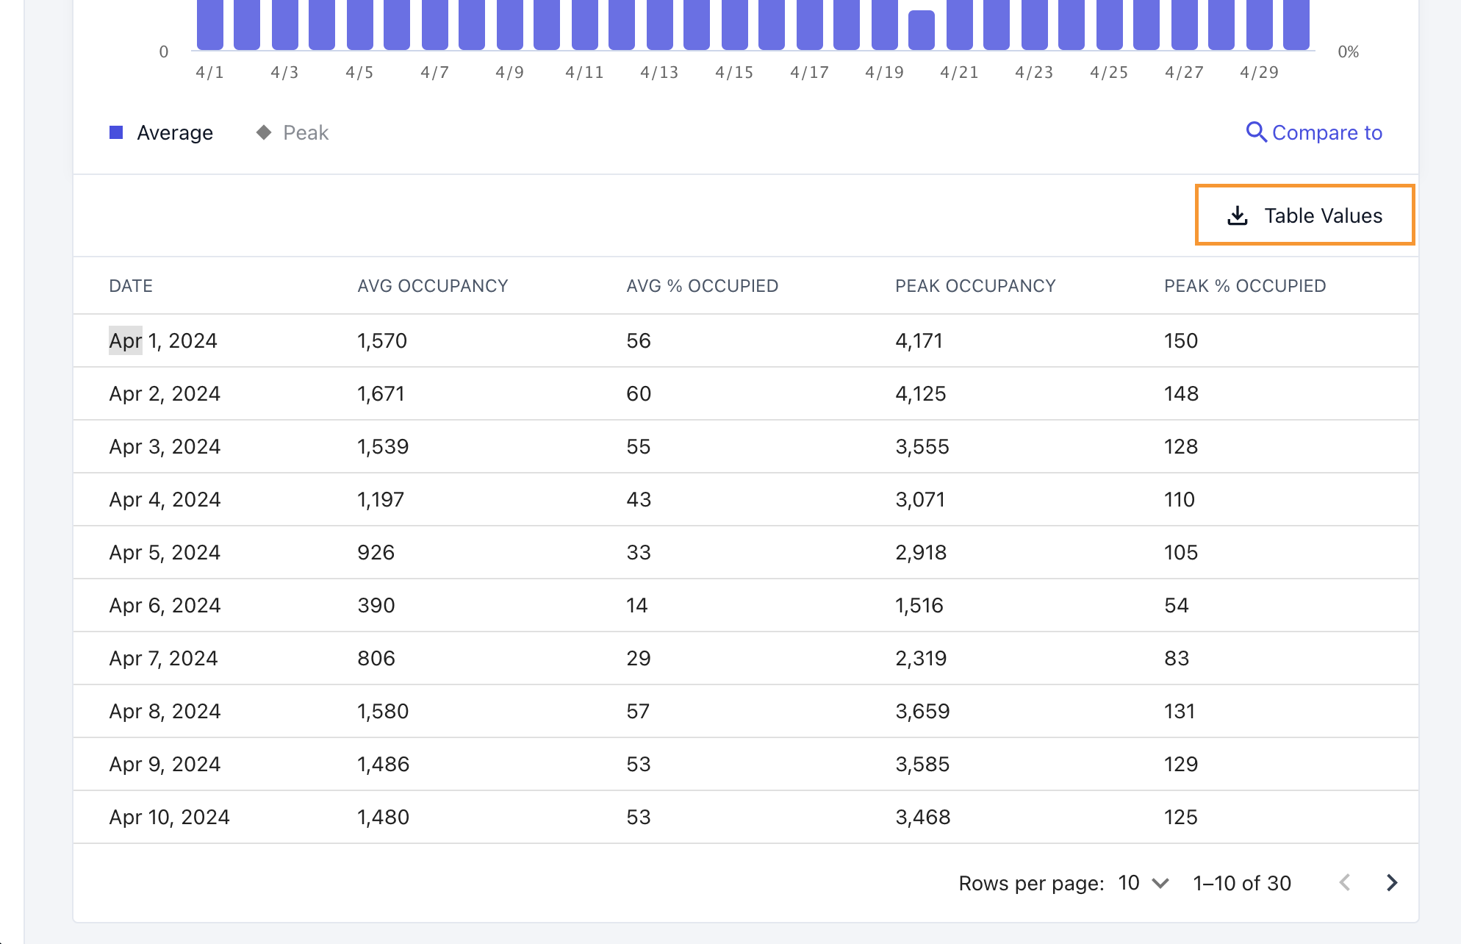The height and width of the screenshot is (944, 1461).
Task: Go to next page with right chevron
Action: [1391, 882]
